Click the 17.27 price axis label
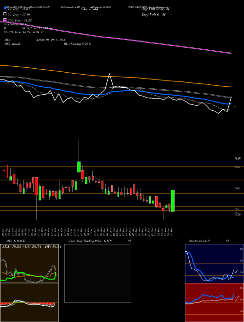The image size is (244, 322). click(x=237, y=188)
